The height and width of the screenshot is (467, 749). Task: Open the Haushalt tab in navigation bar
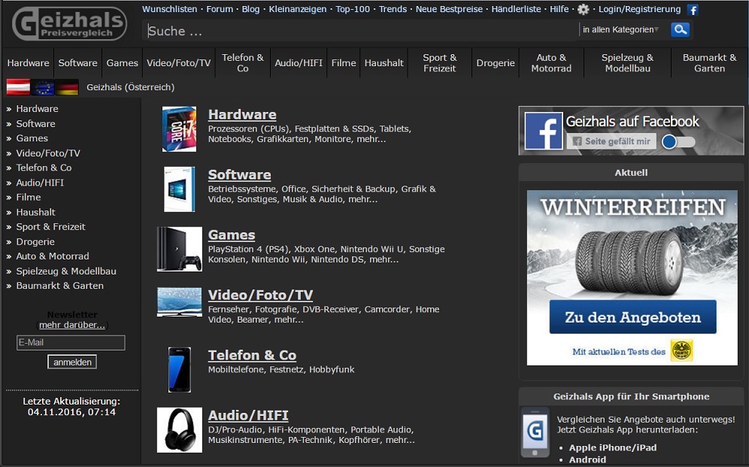(x=384, y=63)
